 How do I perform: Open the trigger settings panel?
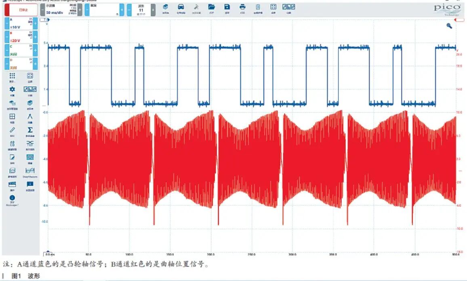pyautogui.click(x=104, y=10)
